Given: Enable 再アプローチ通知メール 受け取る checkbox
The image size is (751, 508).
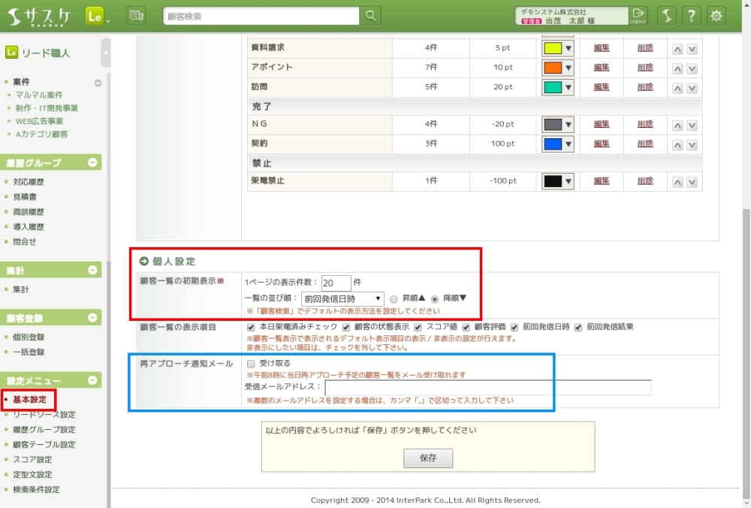Looking at the screenshot, I should (251, 363).
